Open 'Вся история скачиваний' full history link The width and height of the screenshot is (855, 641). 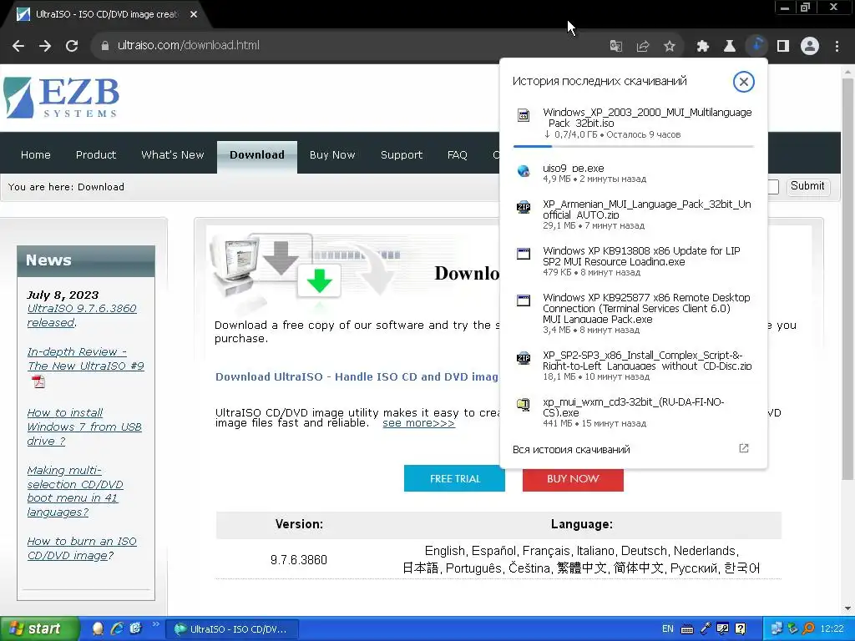click(571, 450)
